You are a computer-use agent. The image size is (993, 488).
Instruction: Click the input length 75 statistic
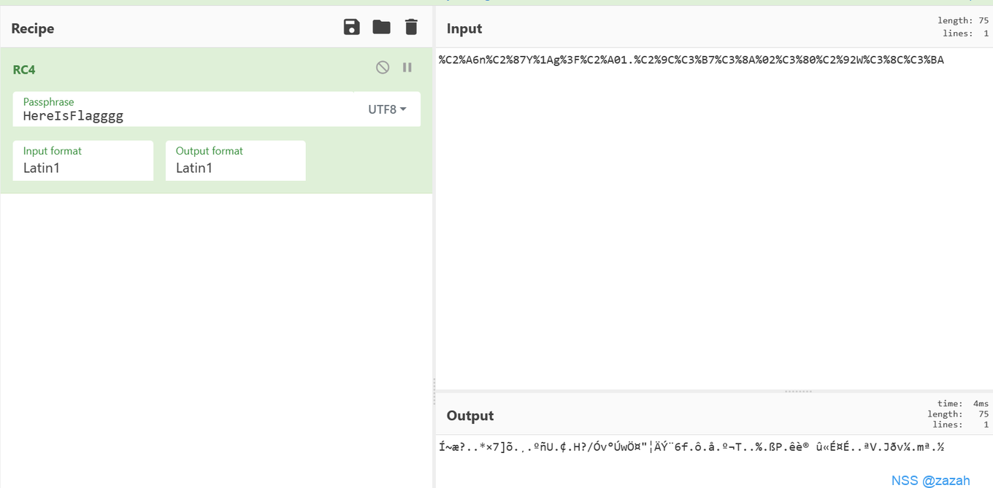(963, 21)
